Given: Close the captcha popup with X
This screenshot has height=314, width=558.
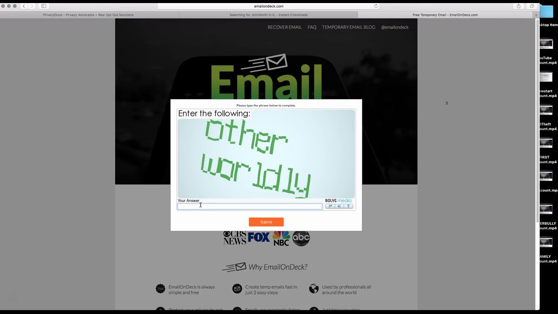Looking at the screenshot, I should click(447, 103).
